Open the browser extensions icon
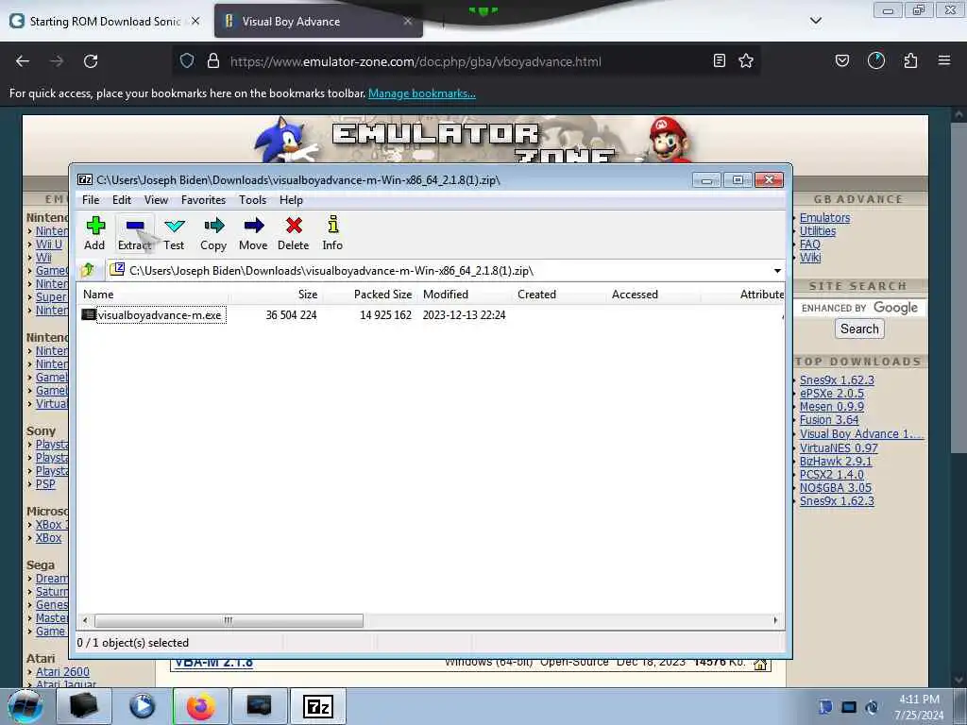Viewport: 967px width, 725px height. (x=910, y=60)
